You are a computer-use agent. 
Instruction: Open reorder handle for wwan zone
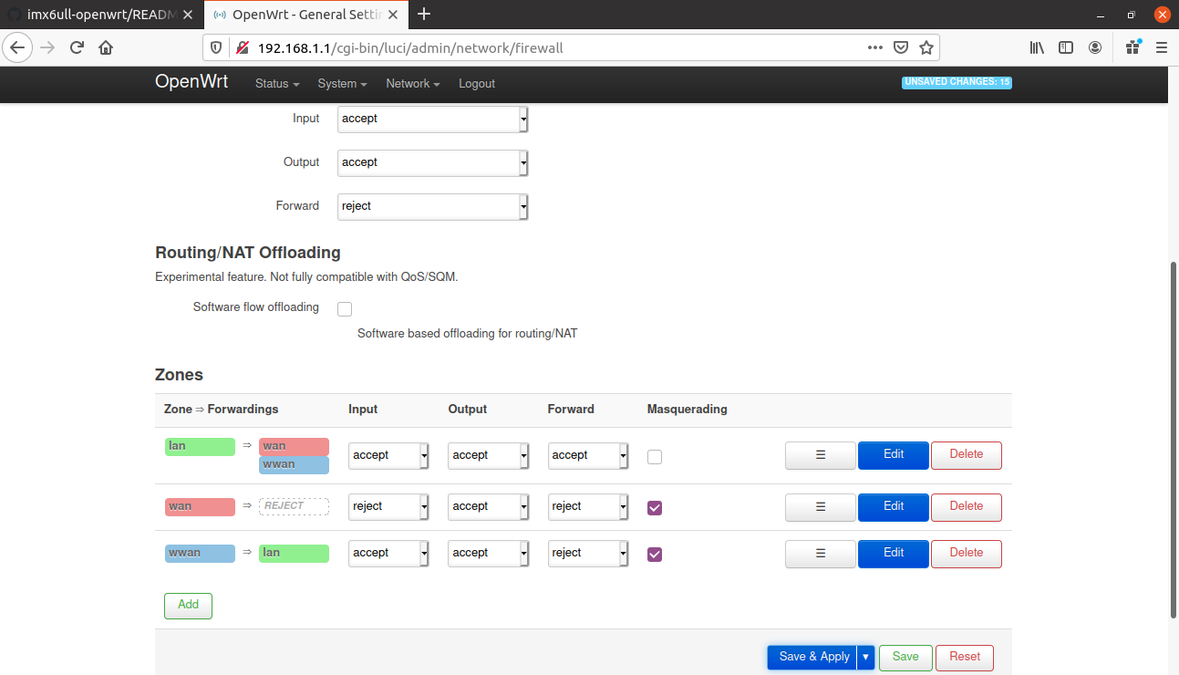(820, 553)
